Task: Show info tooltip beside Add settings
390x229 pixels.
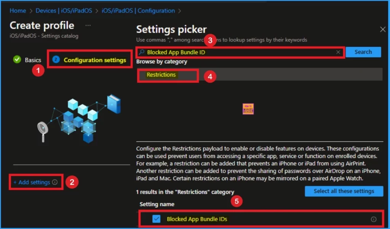Action: [55, 182]
